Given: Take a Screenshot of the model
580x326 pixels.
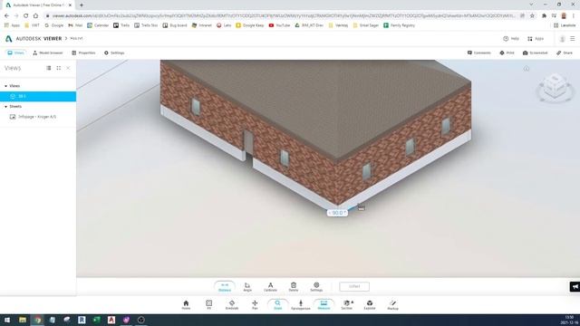Looking at the screenshot, I should (535, 53).
